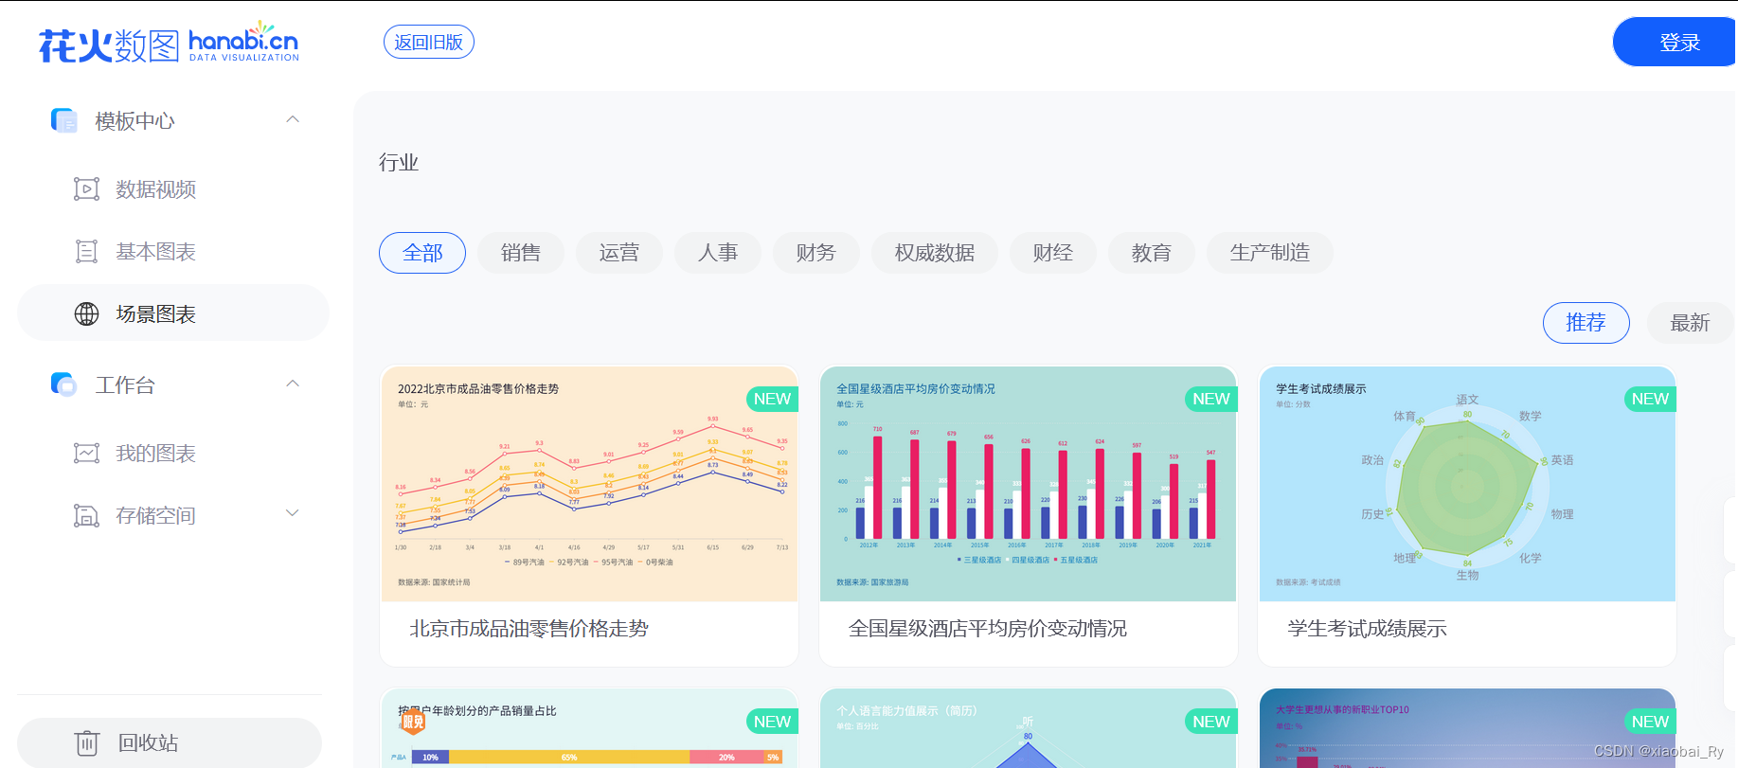Click the 存储空间 storage icon

click(x=86, y=516)
